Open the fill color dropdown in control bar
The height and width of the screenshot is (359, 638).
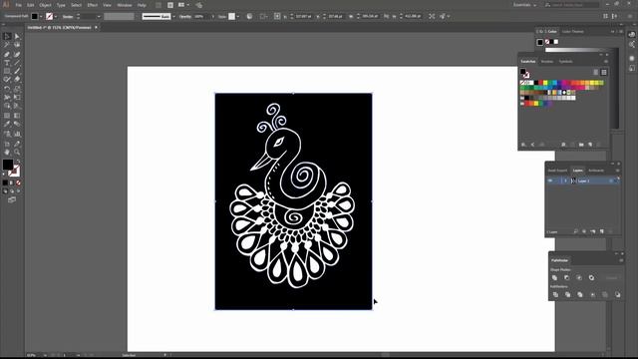(41, 17)
